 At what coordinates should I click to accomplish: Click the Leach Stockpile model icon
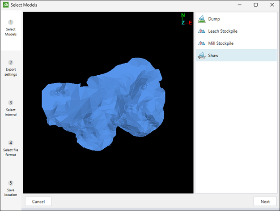201,31
